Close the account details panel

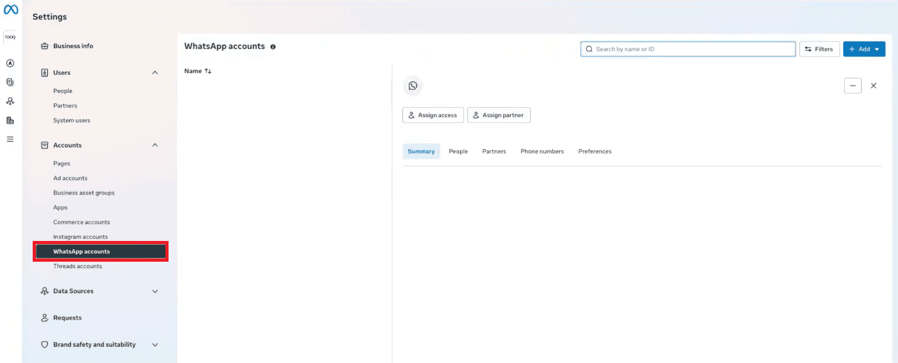tap(873, 86)
